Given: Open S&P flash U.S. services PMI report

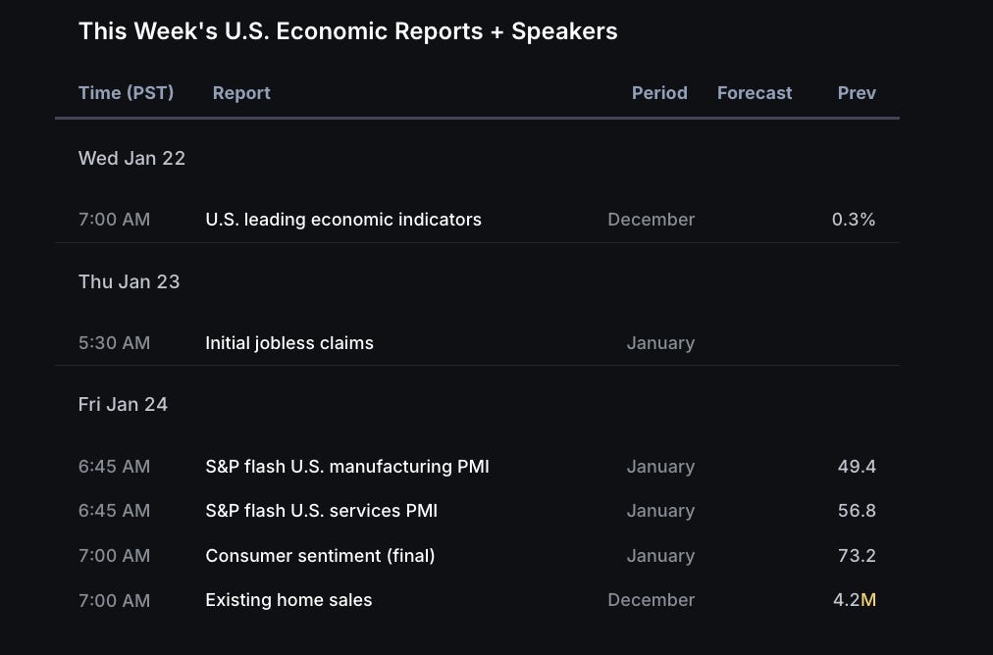Looking at the screenshot, I should [x=321, y=511].
